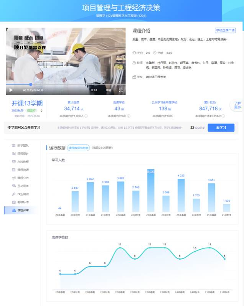Click the 课程评审 bar chart icon
The width and height of the screenshot is (244, 306).
[14, 210]
